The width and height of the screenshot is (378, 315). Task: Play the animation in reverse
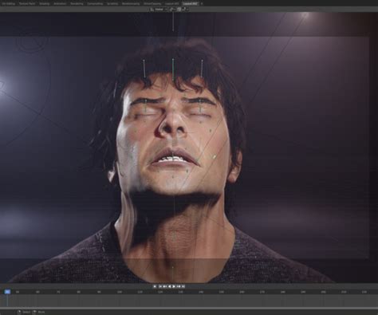(x=170, y=286)
